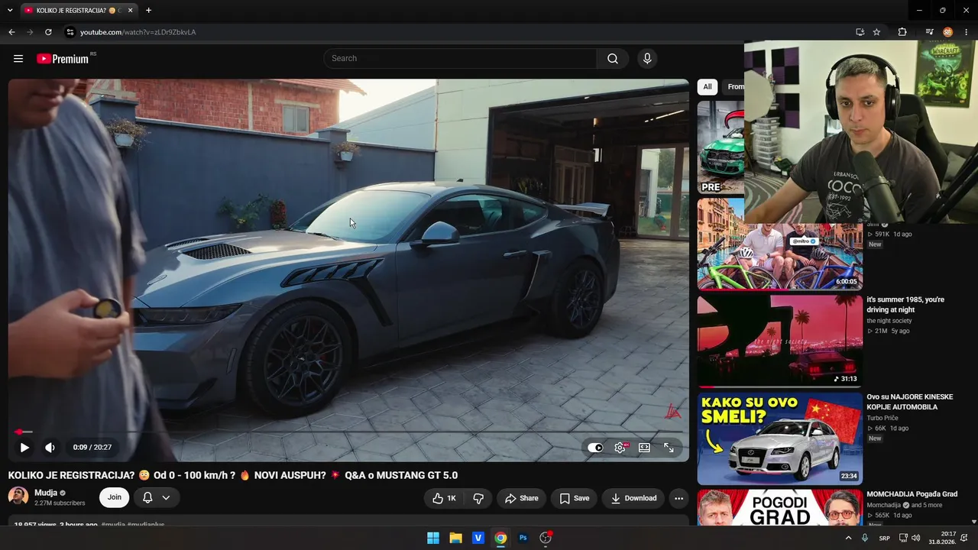Bookmark this page with the star
The height and width of the screenshot is (550, 978).
tap(876, 32)
